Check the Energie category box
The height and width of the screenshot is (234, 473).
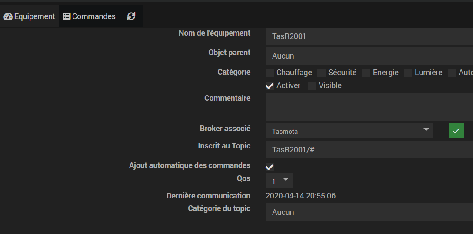point(366,73)
